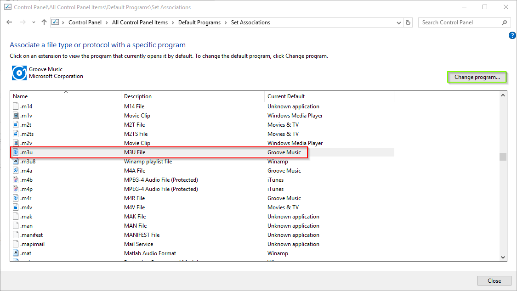Click the Up one level arrow
The image size is (517, 291).
pos(44,22)
